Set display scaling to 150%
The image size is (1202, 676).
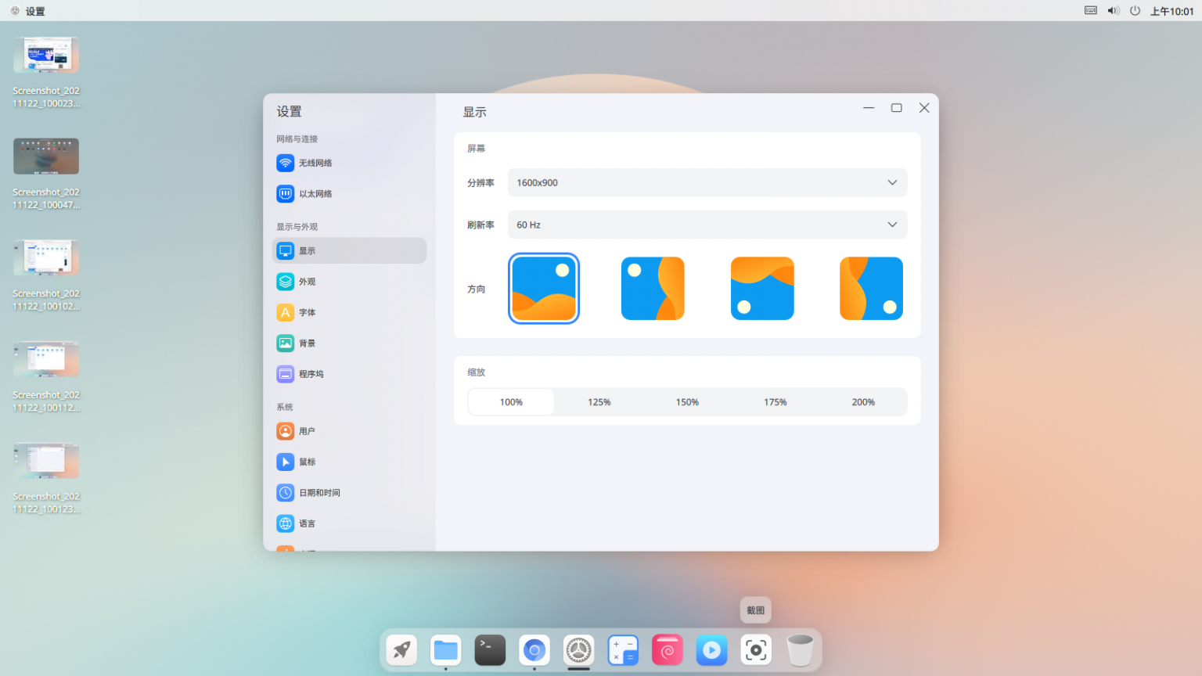click(686, 401)
